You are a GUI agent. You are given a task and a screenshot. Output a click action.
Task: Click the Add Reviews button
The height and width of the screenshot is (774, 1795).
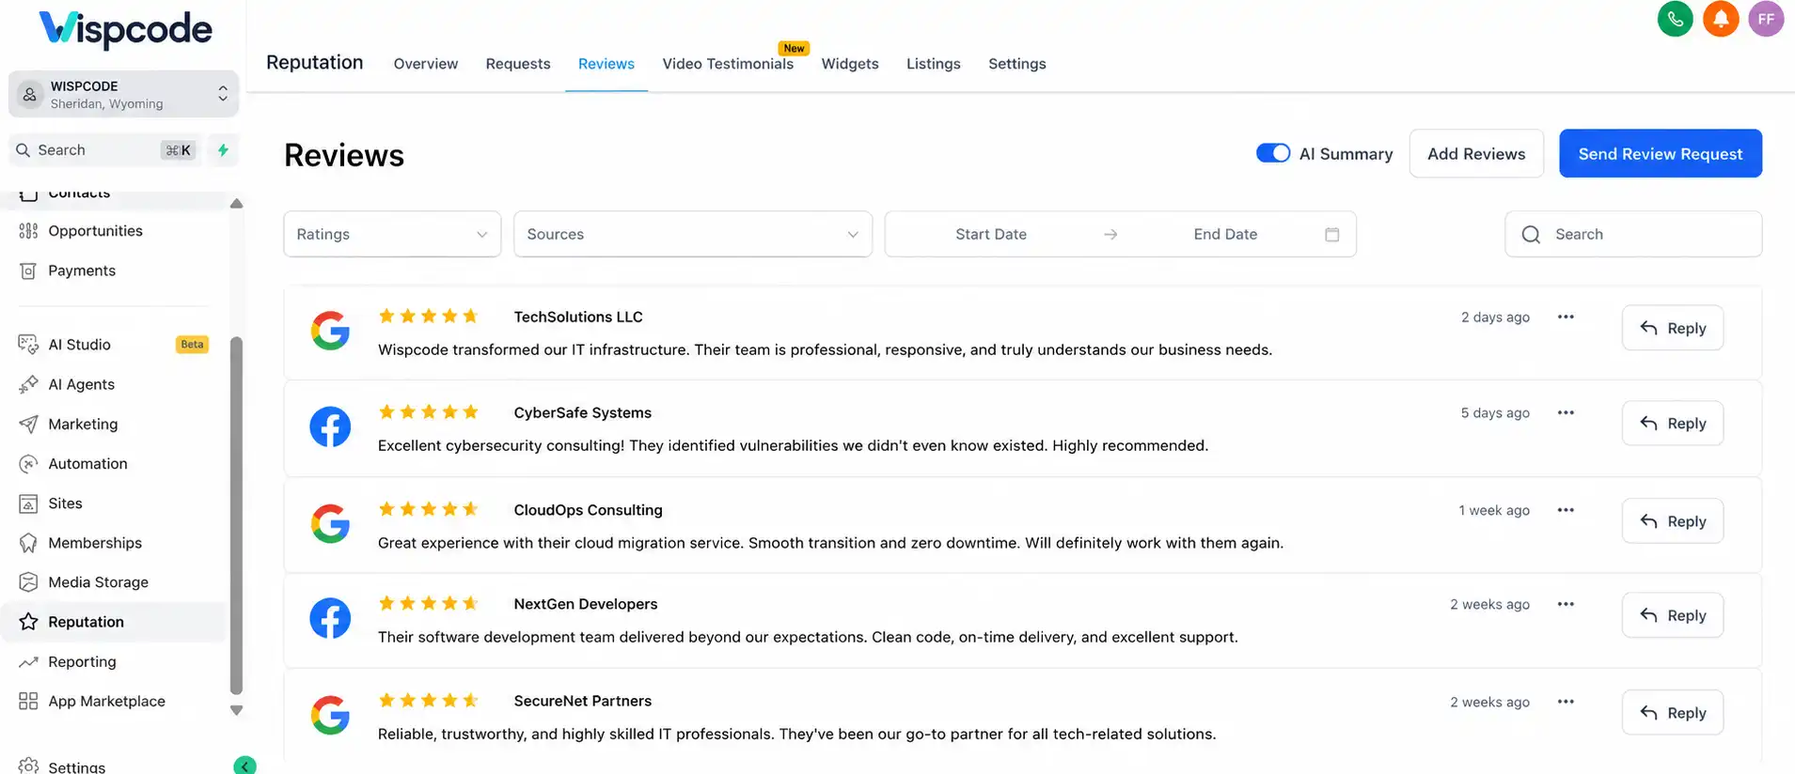(x=1476, y=154)
